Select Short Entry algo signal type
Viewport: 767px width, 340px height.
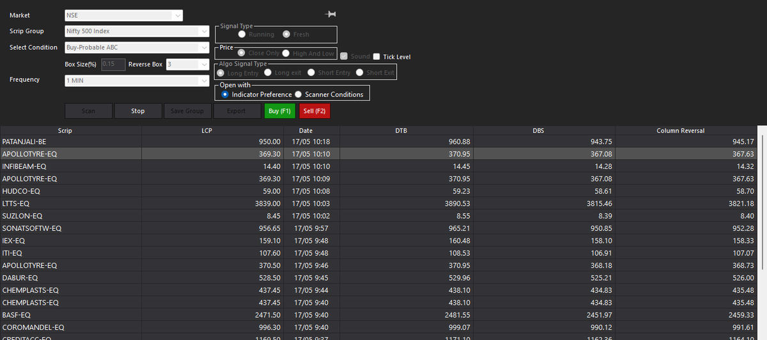(x=312, y=73)
